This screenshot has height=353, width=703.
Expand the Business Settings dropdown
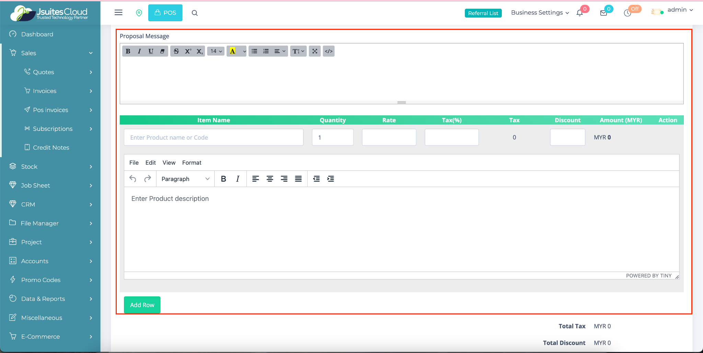(x=540, y=13)
